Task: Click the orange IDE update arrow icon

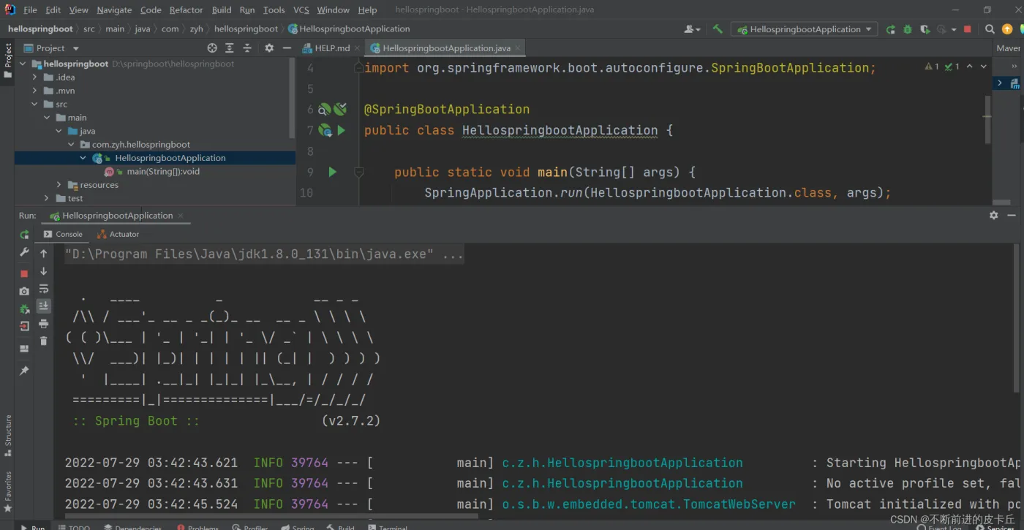Action: pyautogui.click(x=1007, y=29)
